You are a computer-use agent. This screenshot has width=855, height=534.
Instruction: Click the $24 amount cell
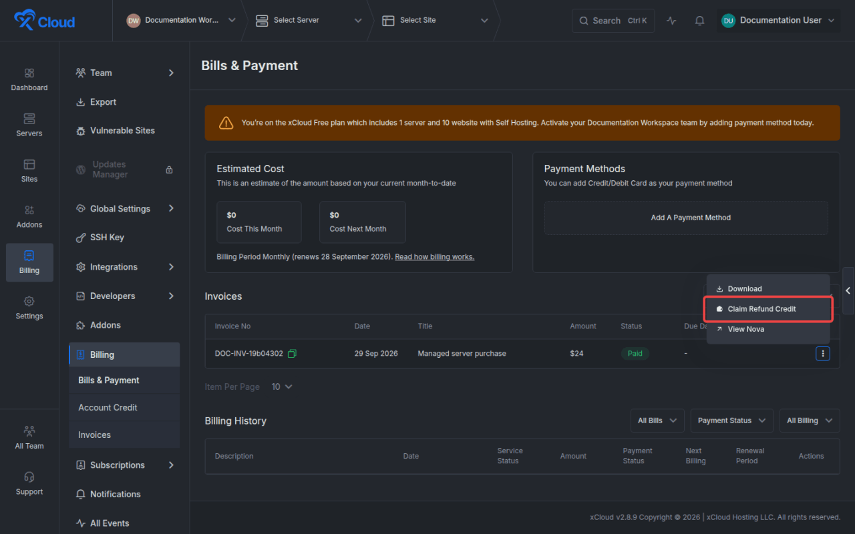[x=576, y=354]
